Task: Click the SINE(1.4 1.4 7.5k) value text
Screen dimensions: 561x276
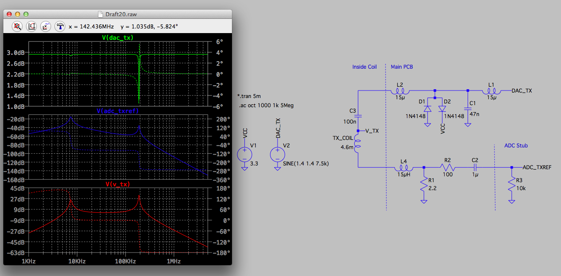Action: [x=306, y=163]
